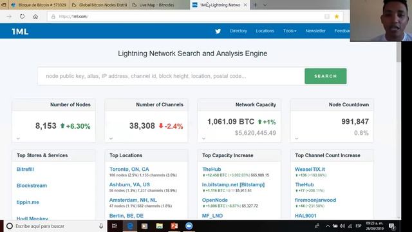Open the tippin.me link
Viewport: 412px width, 232px height.
click(x=28, y=202)
